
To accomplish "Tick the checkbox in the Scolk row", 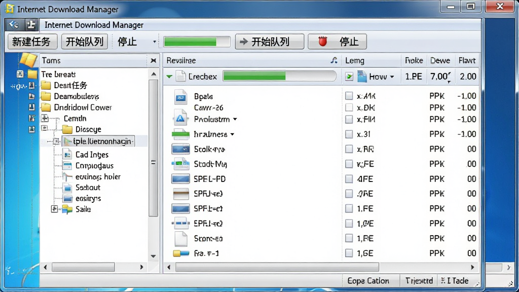I will (349, 149).
